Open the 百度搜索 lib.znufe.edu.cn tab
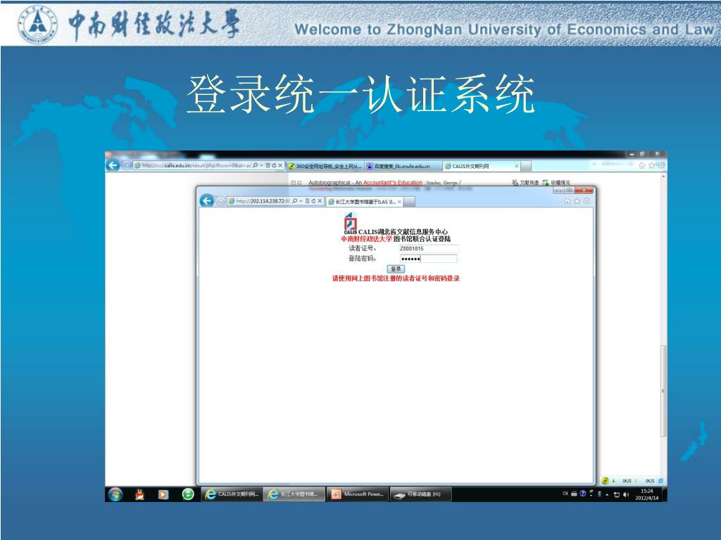Image resolution: width=721 pixels, height=540 pixels. coord(401,166)
